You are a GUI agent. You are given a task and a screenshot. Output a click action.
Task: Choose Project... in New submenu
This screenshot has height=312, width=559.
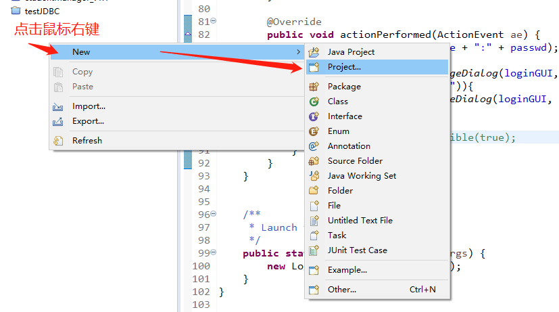(x=377, y=67)
